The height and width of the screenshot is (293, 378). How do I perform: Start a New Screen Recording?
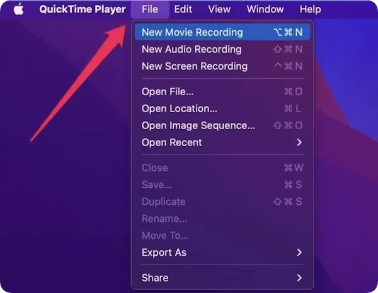coord(222,66)
